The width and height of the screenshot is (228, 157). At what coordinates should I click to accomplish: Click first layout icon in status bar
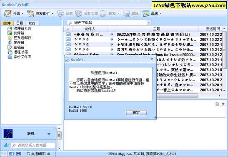[4, 154]
